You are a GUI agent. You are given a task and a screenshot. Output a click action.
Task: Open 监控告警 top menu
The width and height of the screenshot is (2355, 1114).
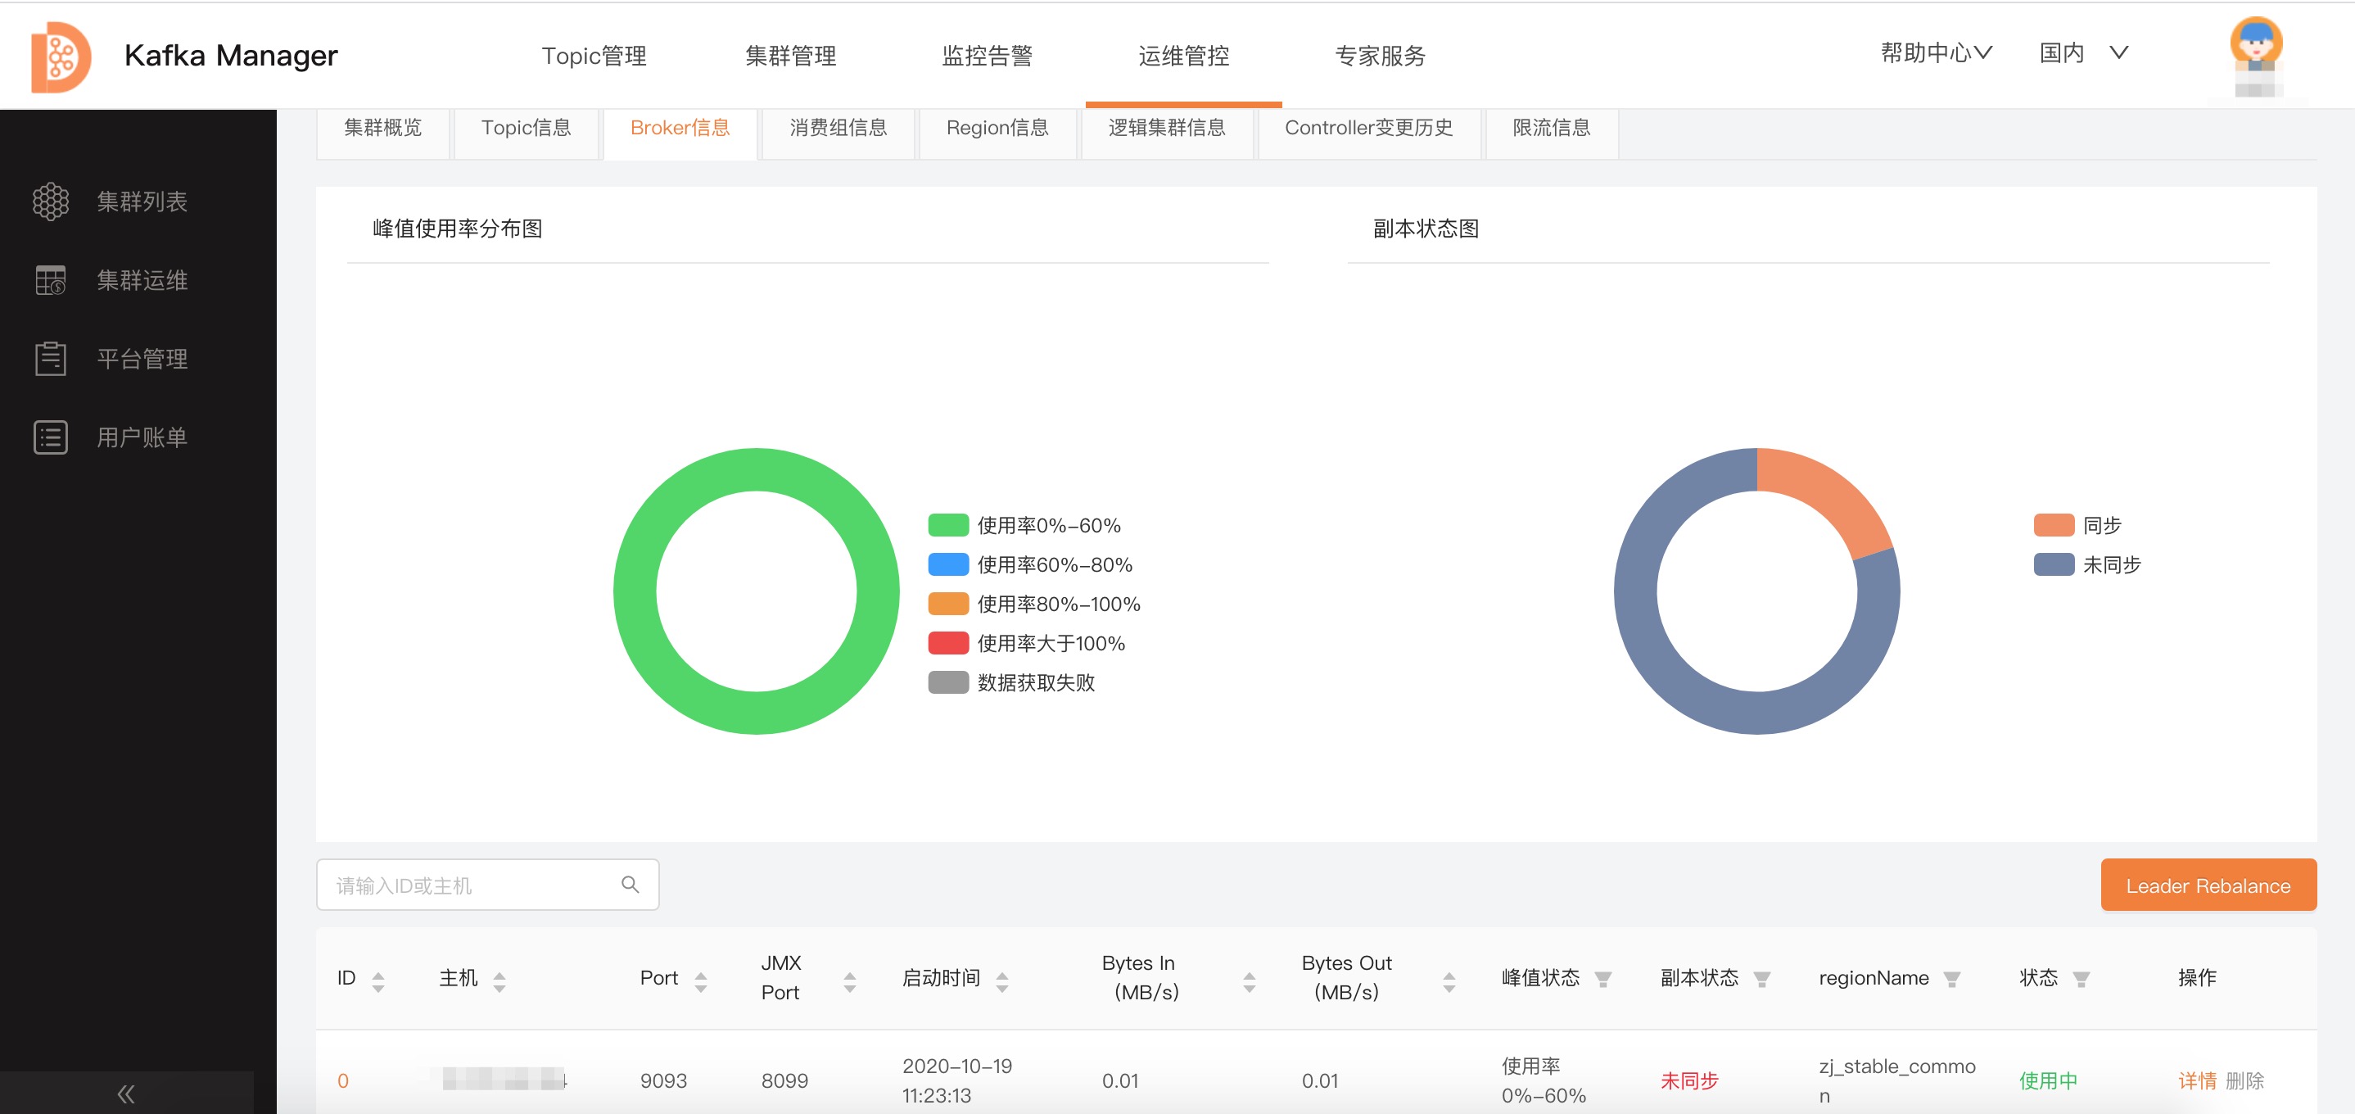click(987, 56)
